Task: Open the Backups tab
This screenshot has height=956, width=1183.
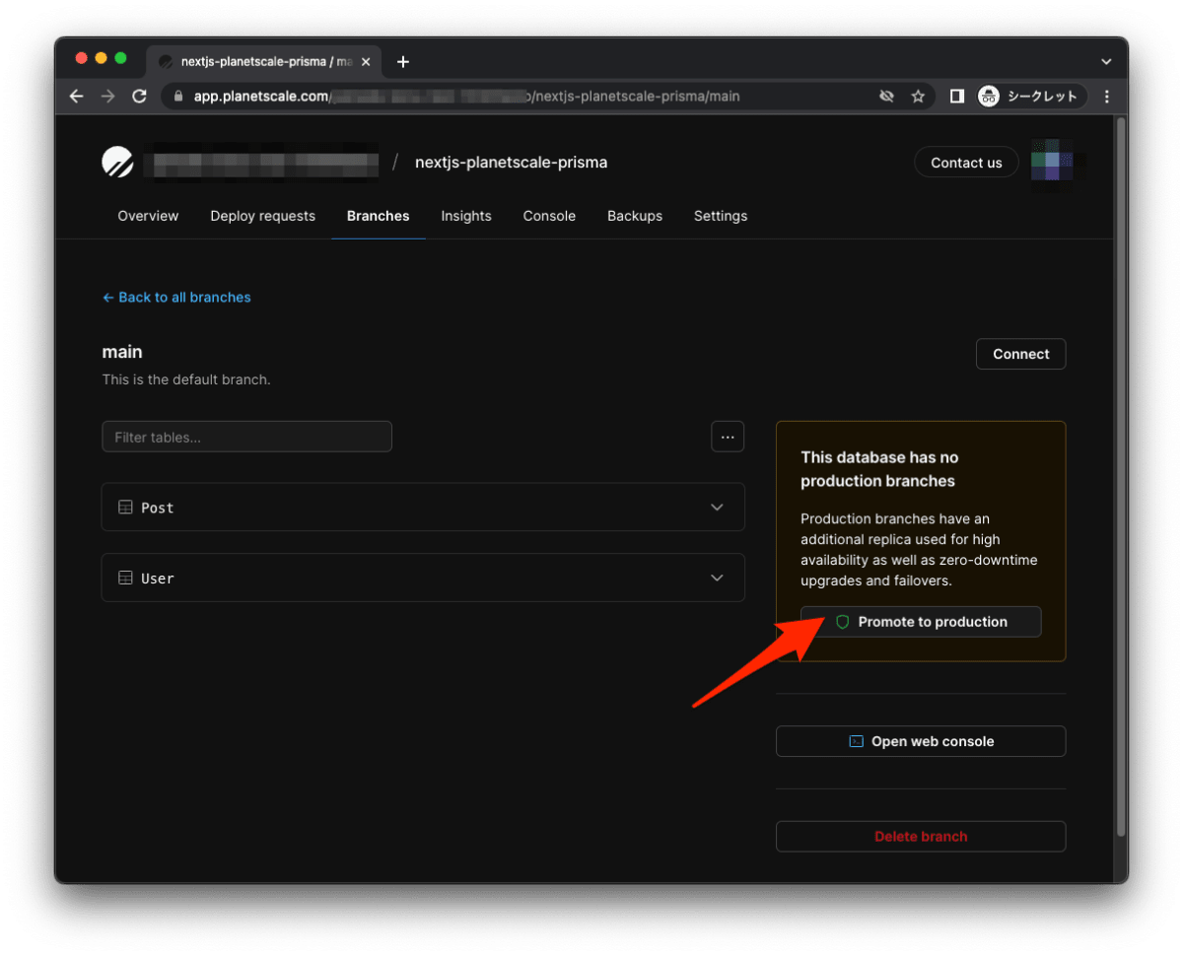Action: click(x=635, y=216)
